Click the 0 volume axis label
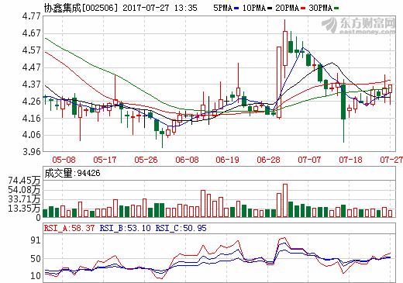403x283 pixels. (x=38, y=218)
